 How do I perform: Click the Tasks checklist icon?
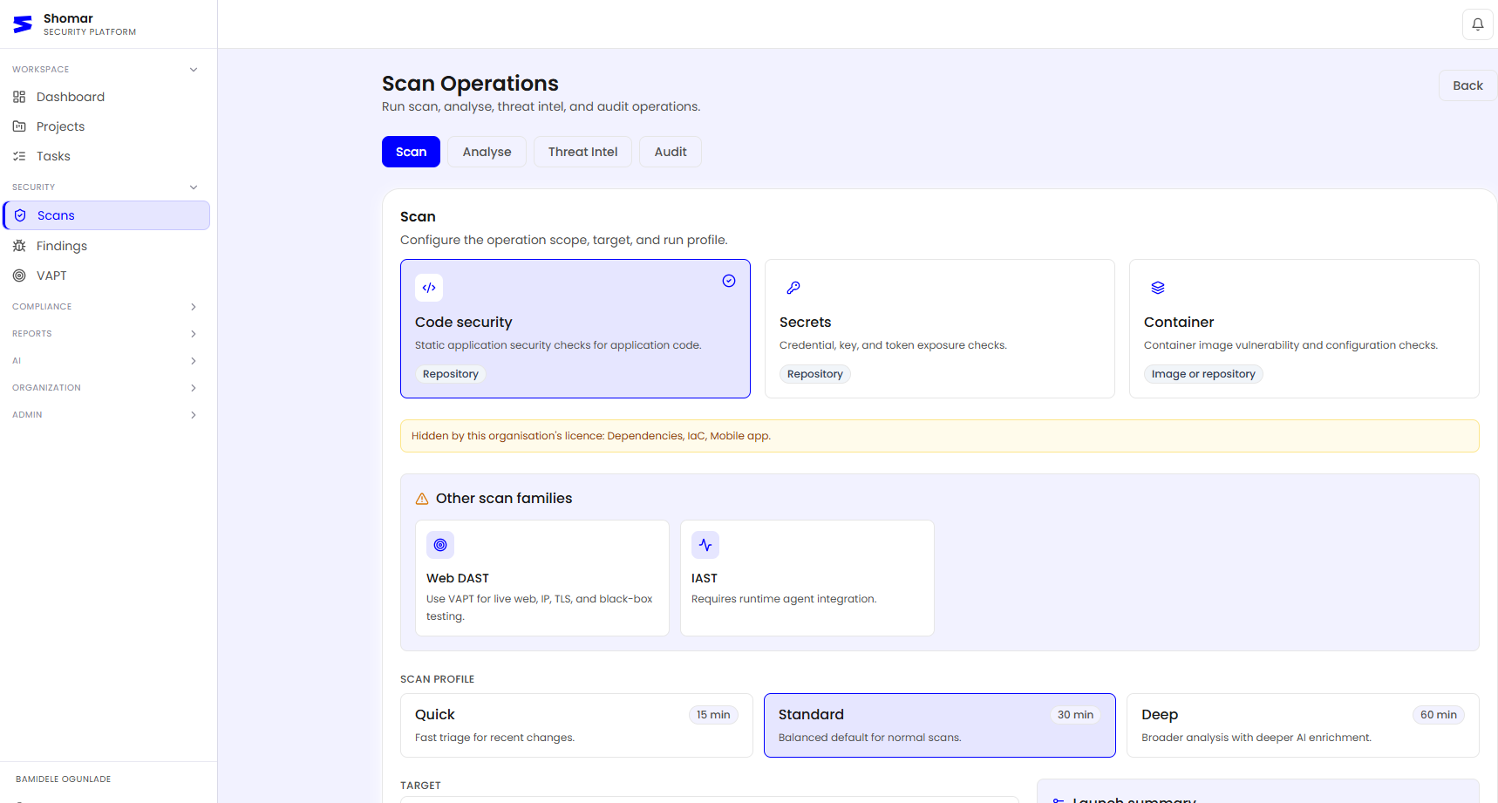(x=19, y=156)
